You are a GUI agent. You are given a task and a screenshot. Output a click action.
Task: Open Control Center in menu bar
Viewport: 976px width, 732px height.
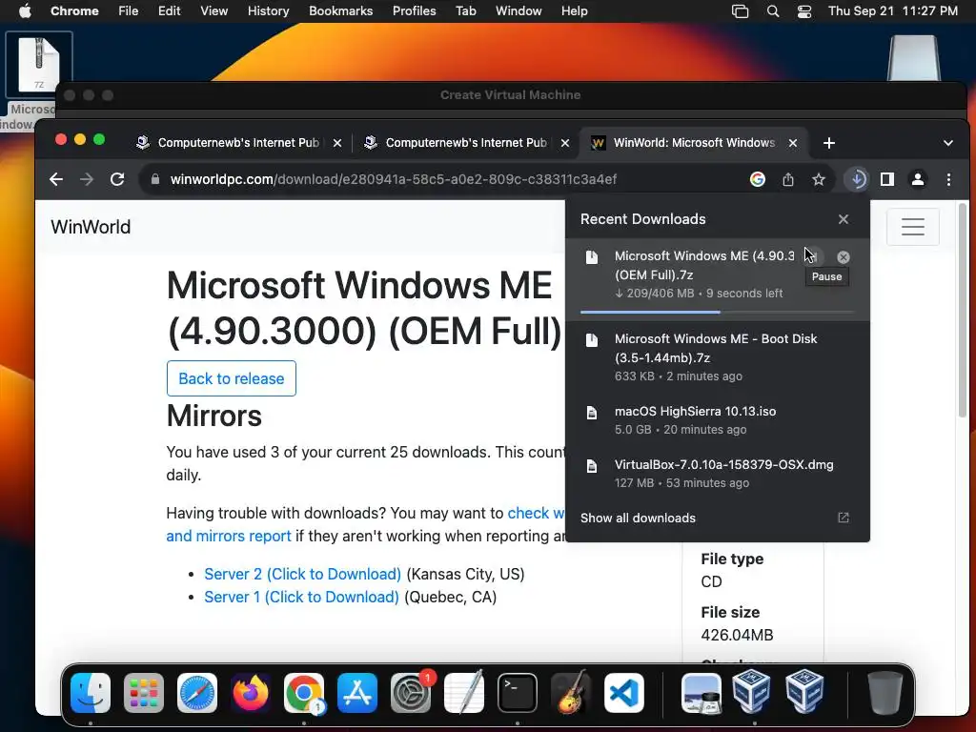coord(804,11)
